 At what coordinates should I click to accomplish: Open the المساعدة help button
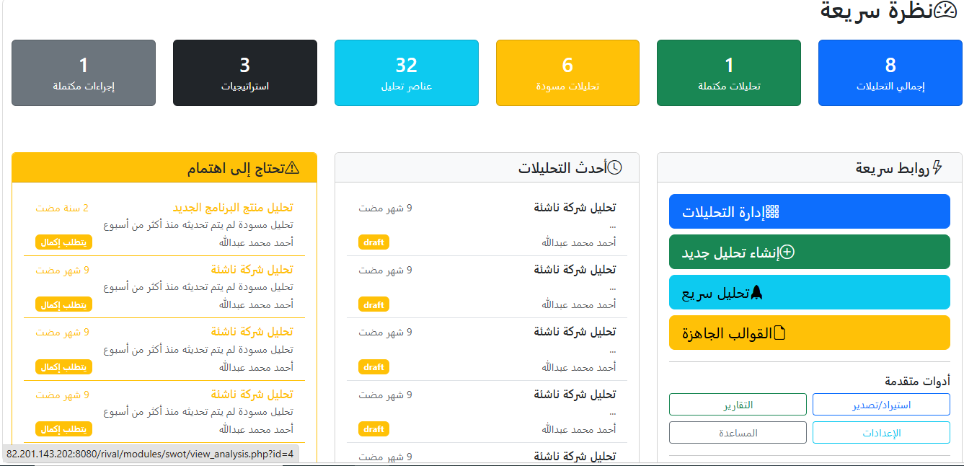click(x=738, y=433)
